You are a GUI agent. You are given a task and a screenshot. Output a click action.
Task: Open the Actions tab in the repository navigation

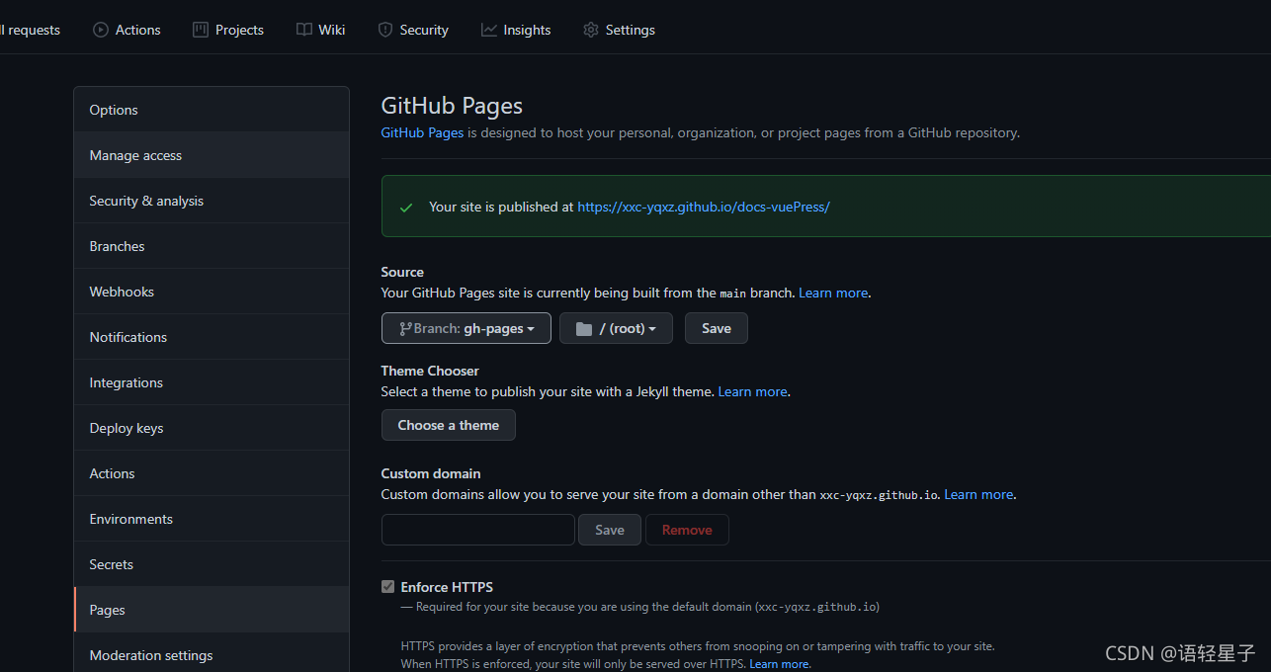(x=127, y=30)
